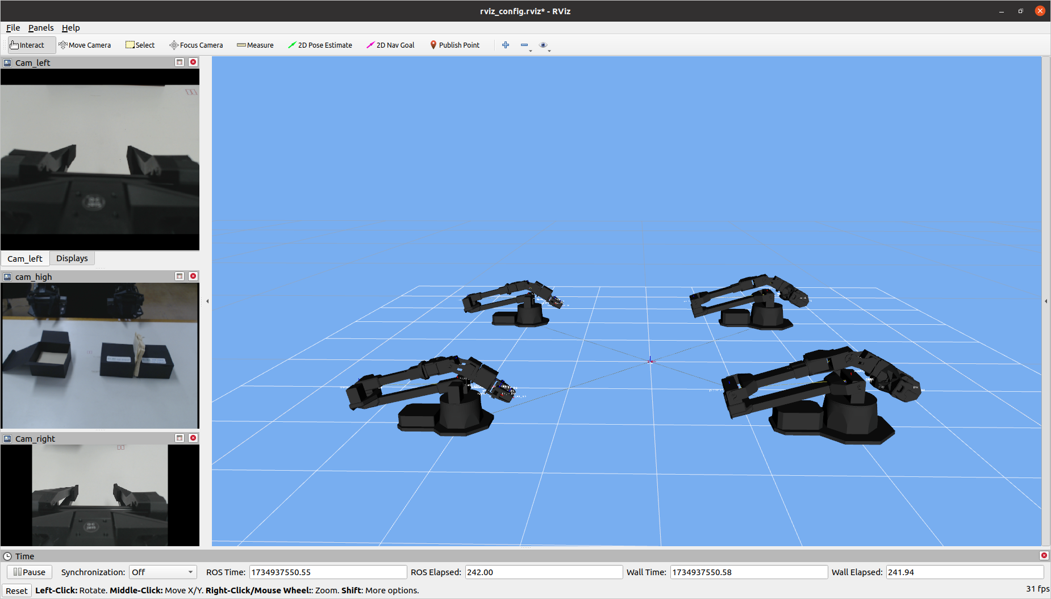1051x599 pixels.
Task: Add a new tool with plus icon
Action: click(506, 45)
